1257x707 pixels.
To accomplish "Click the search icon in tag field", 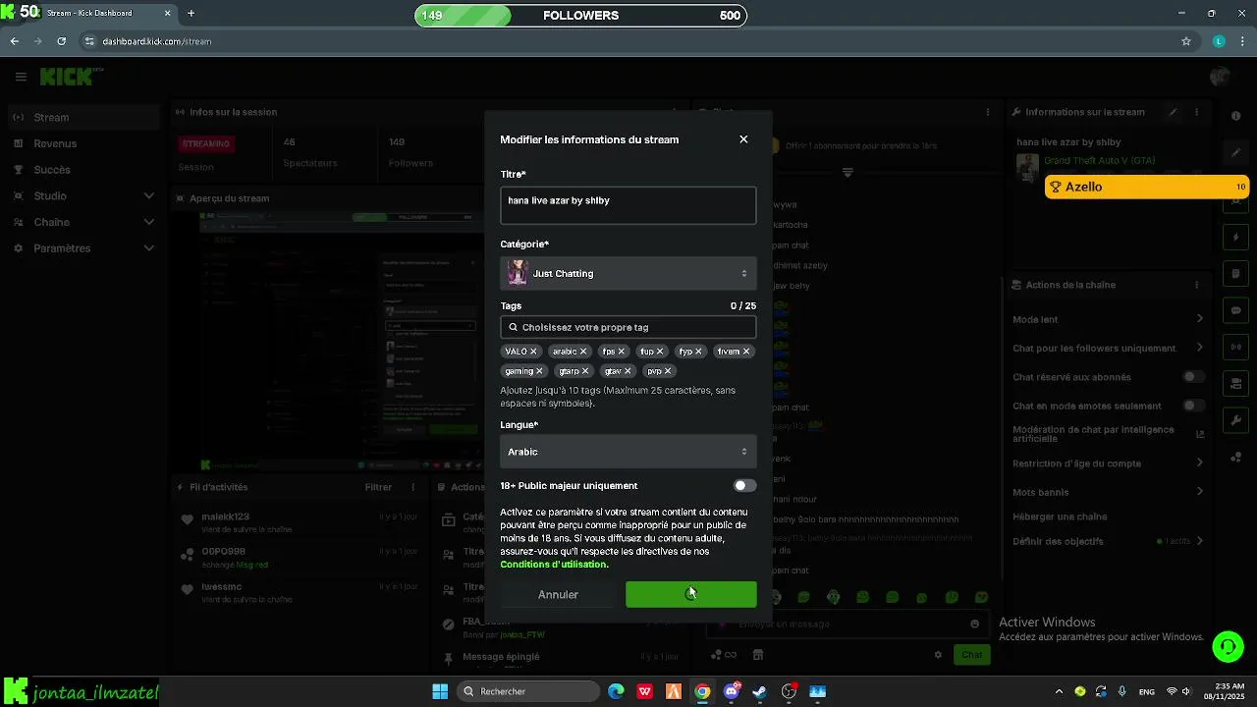I will [x=513, y=327].
